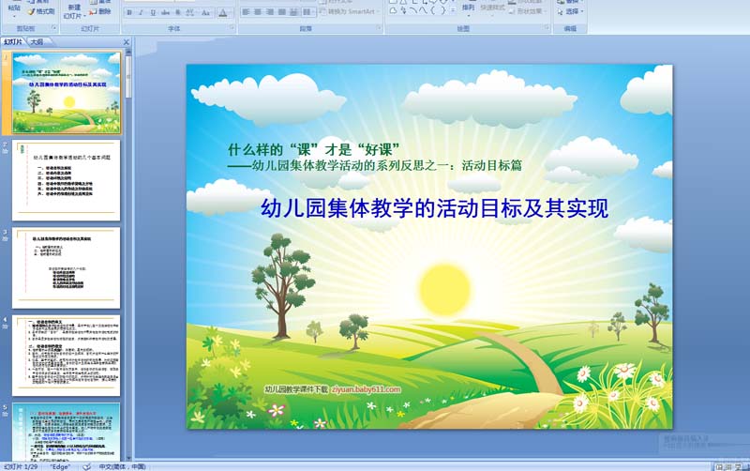Click the Delete slide (删除) icon
The image size is (750, 471).
99,12
